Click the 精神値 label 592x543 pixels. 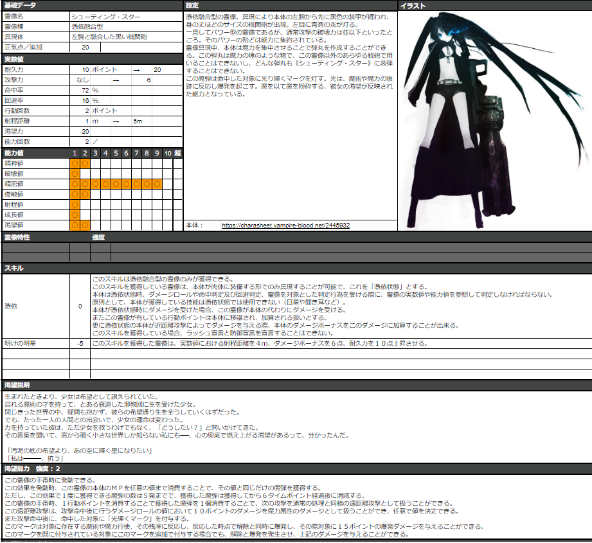13,163
